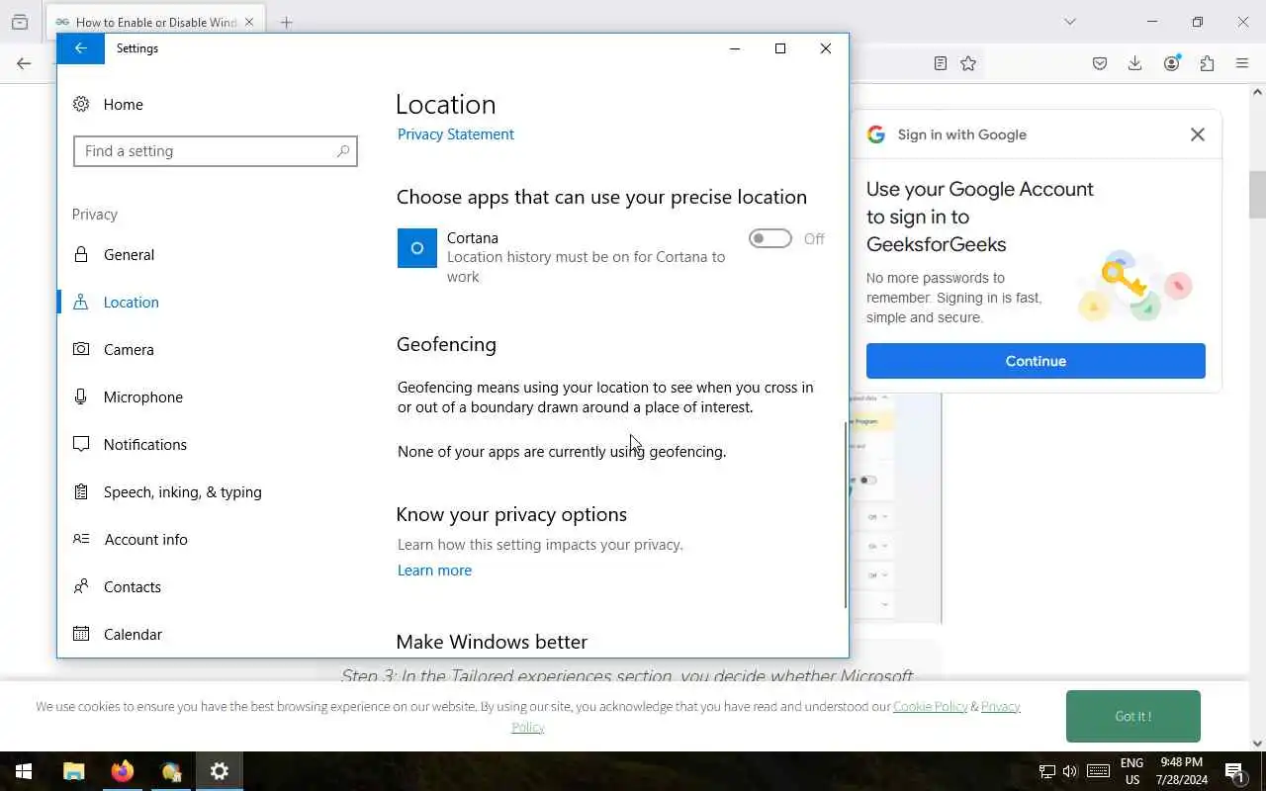
Task: Click Firefox reader view icon
Action: click(940, 63)
